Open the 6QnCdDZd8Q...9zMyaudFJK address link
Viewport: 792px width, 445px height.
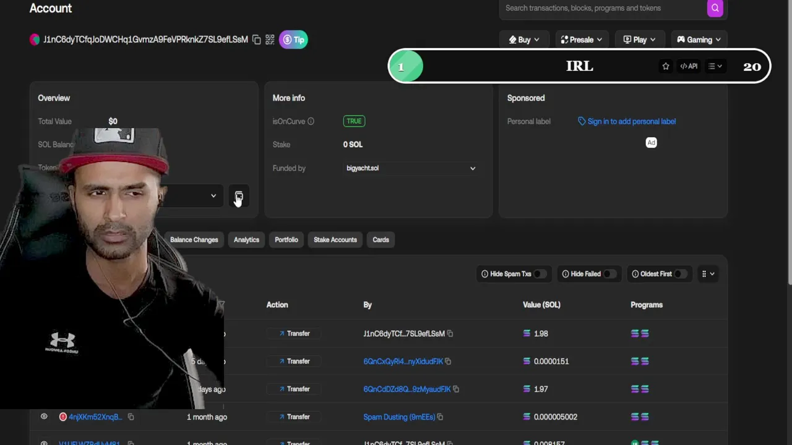tap(407, 389)
